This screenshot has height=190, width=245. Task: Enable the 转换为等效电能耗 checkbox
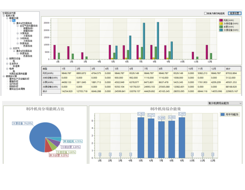(x=205, y=14)
